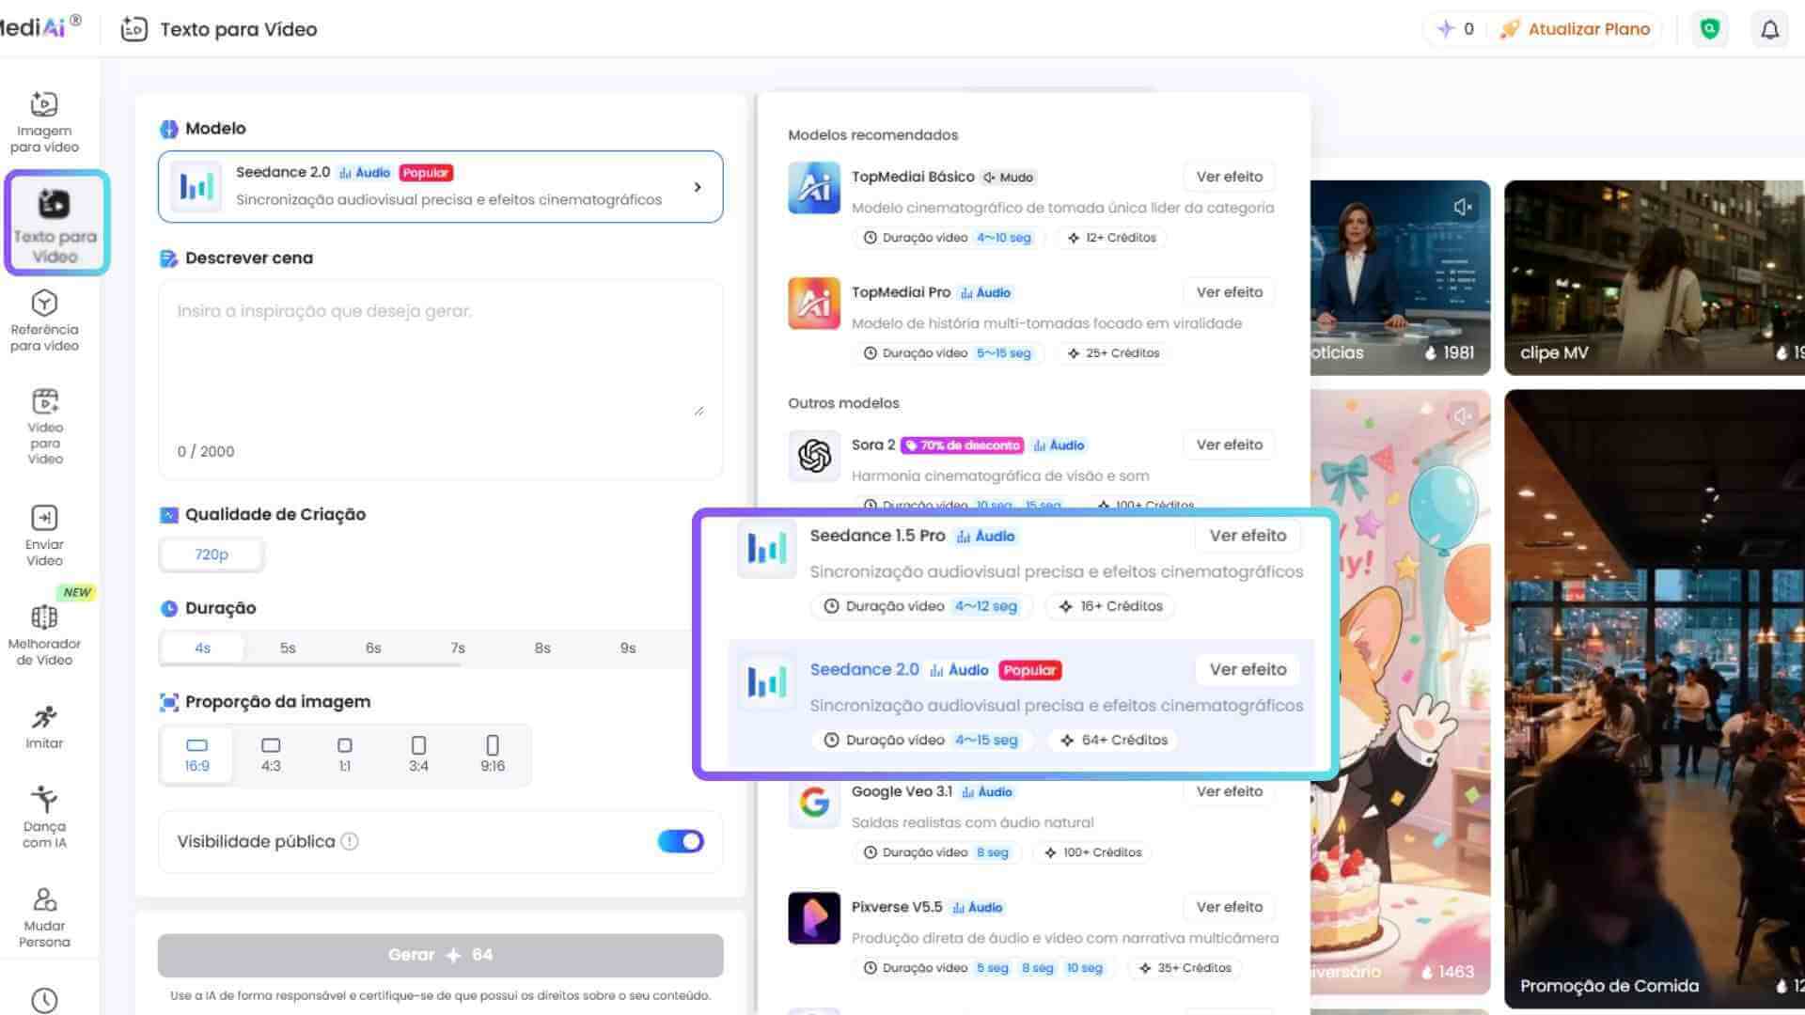This screenshot has height=1015, width=1805.
Task: Disable Visibilidade pública
Action: [680, 841]
